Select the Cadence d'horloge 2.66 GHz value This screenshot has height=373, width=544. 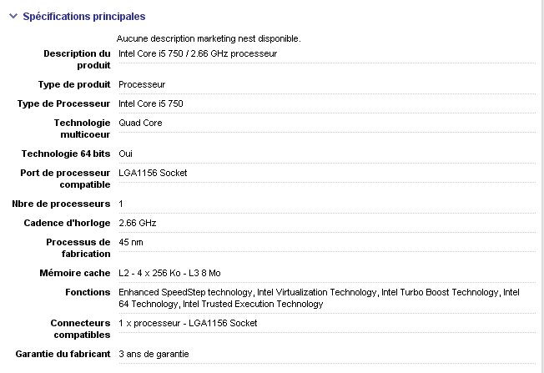click(138, 223)
